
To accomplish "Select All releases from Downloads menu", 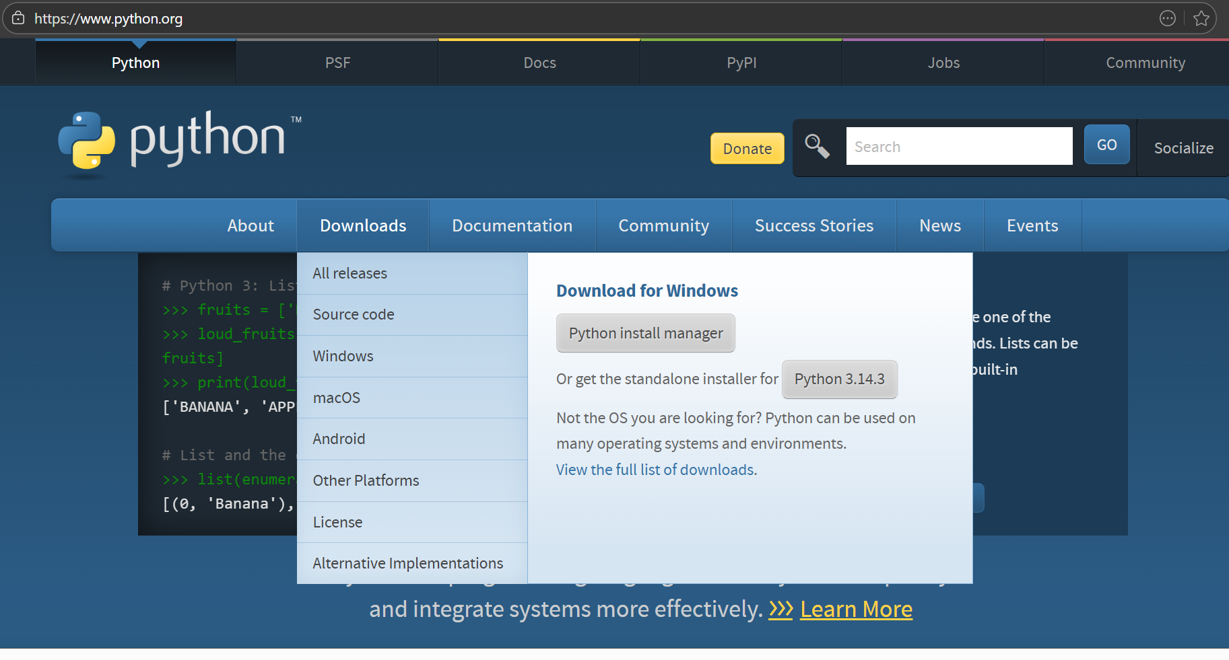I will point(350,273).
